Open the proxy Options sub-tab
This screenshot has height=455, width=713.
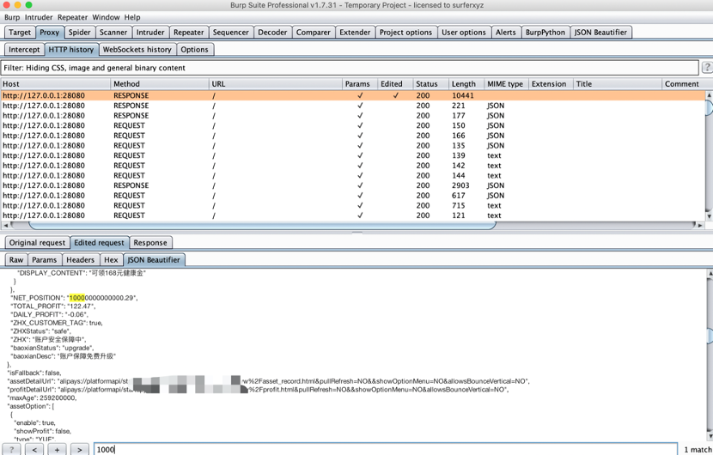click(195, 50)
